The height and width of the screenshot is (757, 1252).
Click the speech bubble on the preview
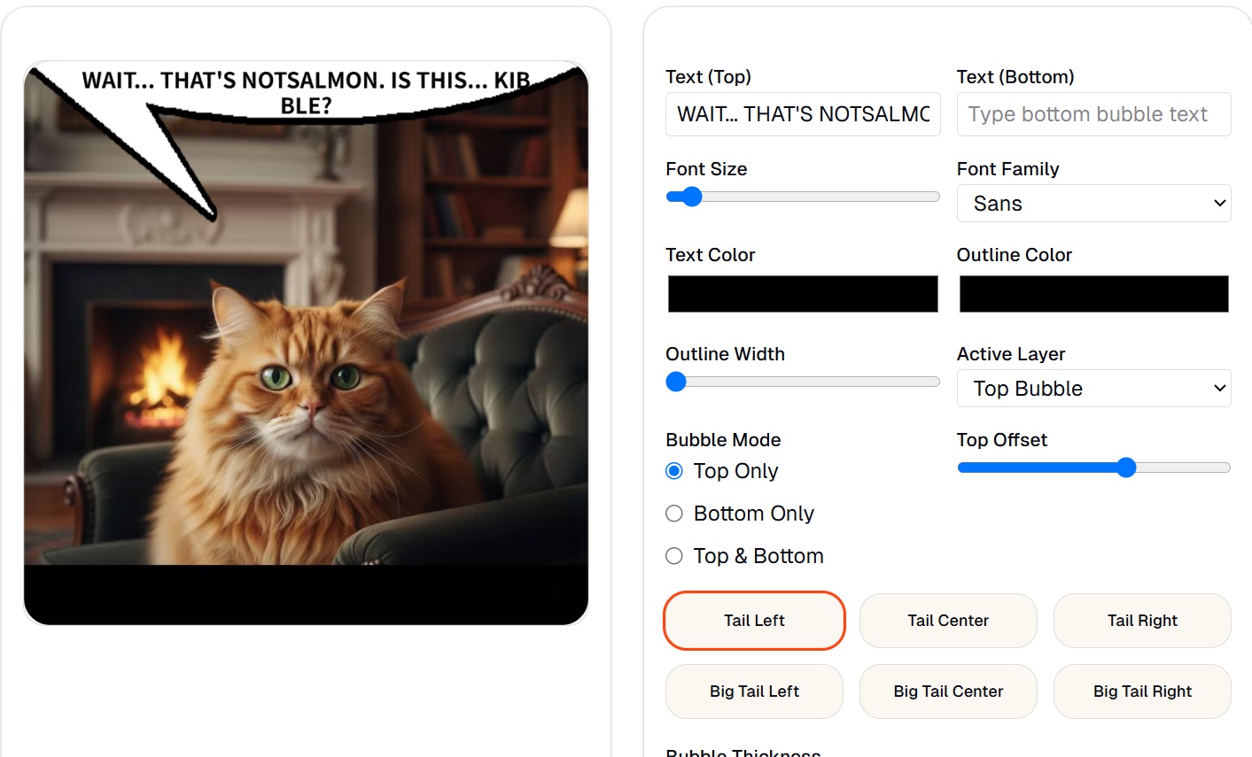(x=306, y=93)
